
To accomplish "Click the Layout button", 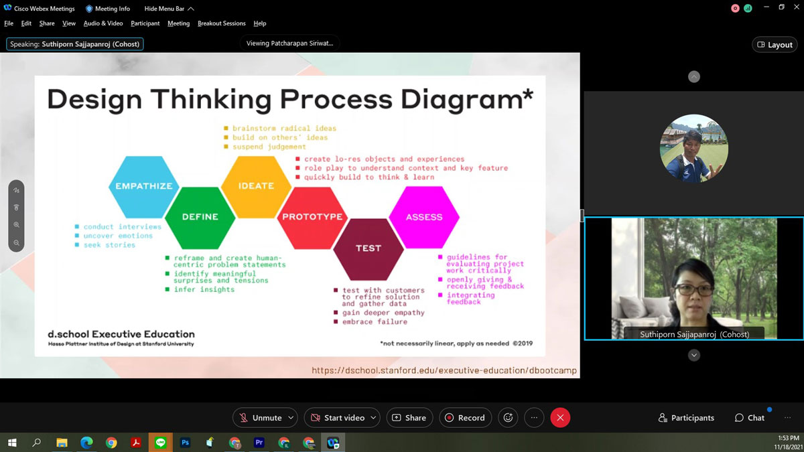I will tap(775, 45).
